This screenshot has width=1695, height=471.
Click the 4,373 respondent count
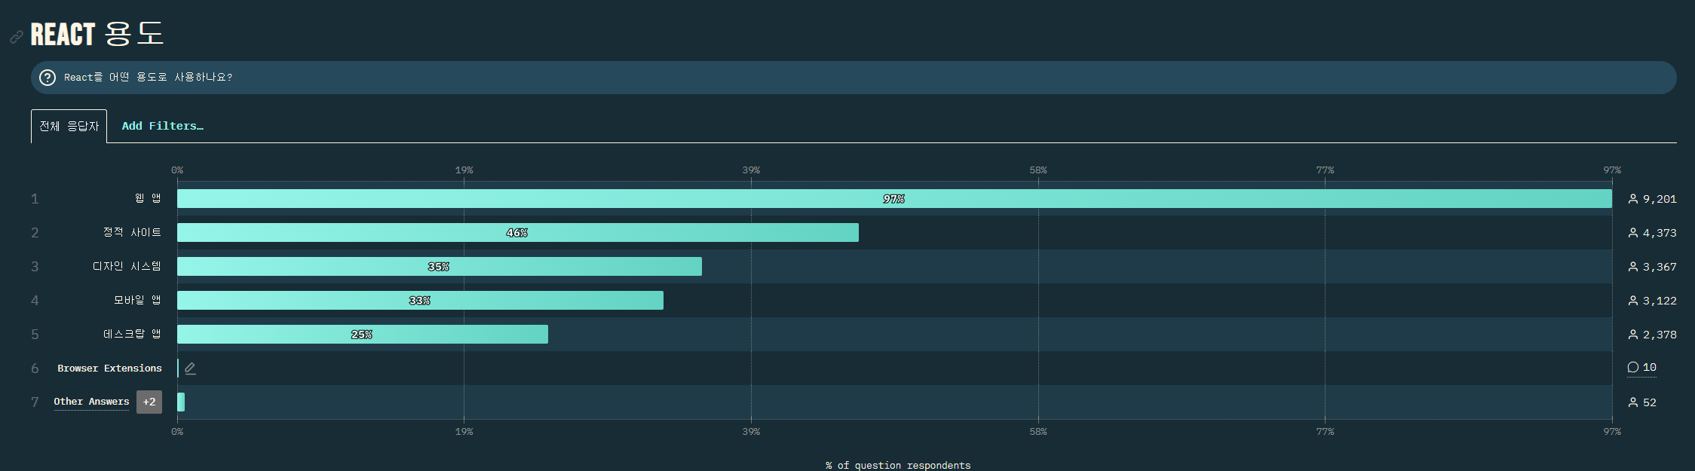(1660, 233)
